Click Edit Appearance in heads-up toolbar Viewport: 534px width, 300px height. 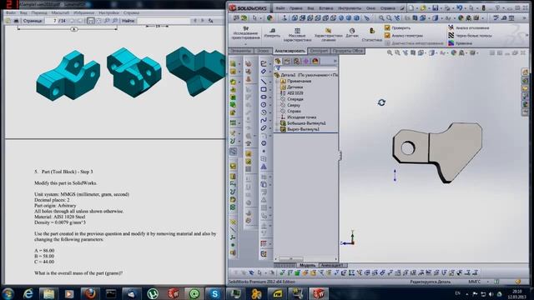(x=454, y=52)
